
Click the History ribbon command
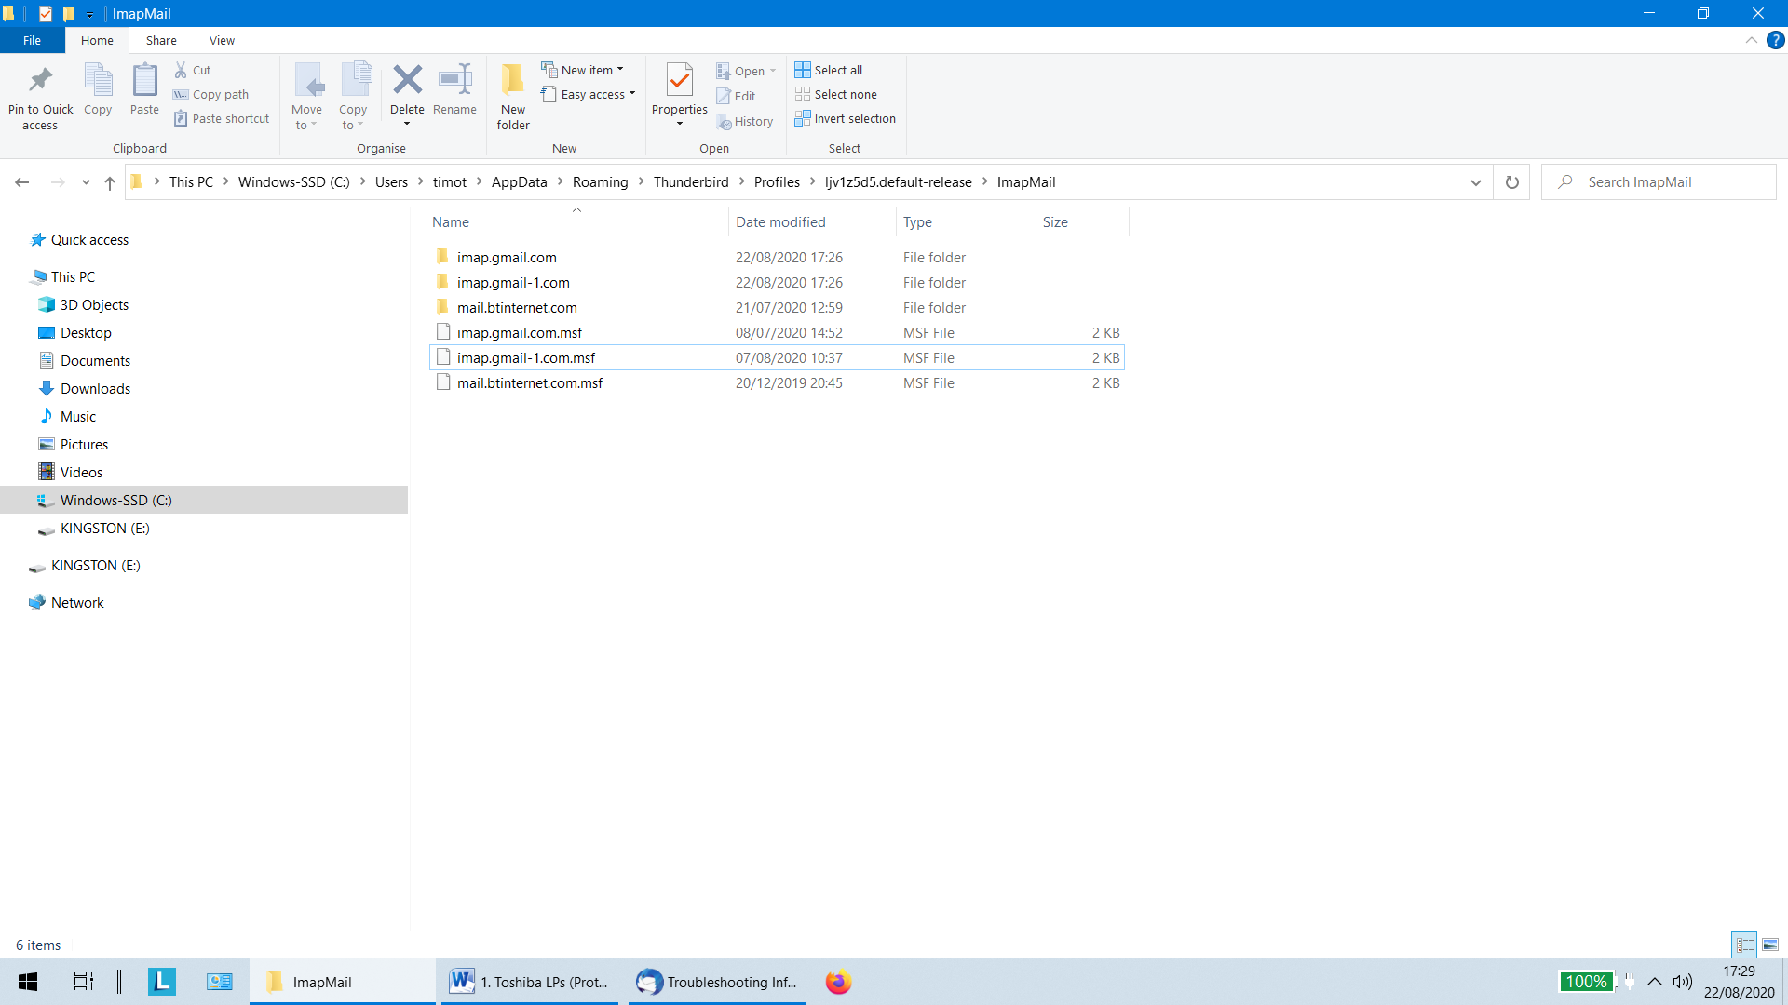pos(745,121)
